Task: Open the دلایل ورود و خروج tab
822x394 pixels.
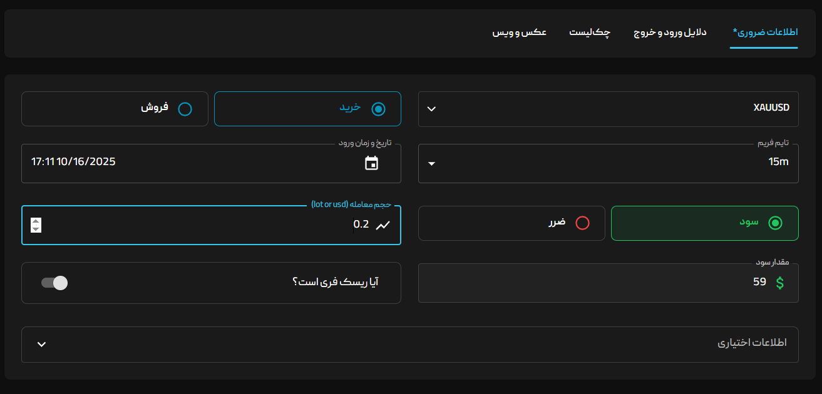Action: pyautogui.click(x=669, y=33)
